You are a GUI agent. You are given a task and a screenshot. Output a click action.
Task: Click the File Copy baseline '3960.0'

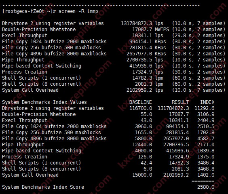[x=144, y=127]
